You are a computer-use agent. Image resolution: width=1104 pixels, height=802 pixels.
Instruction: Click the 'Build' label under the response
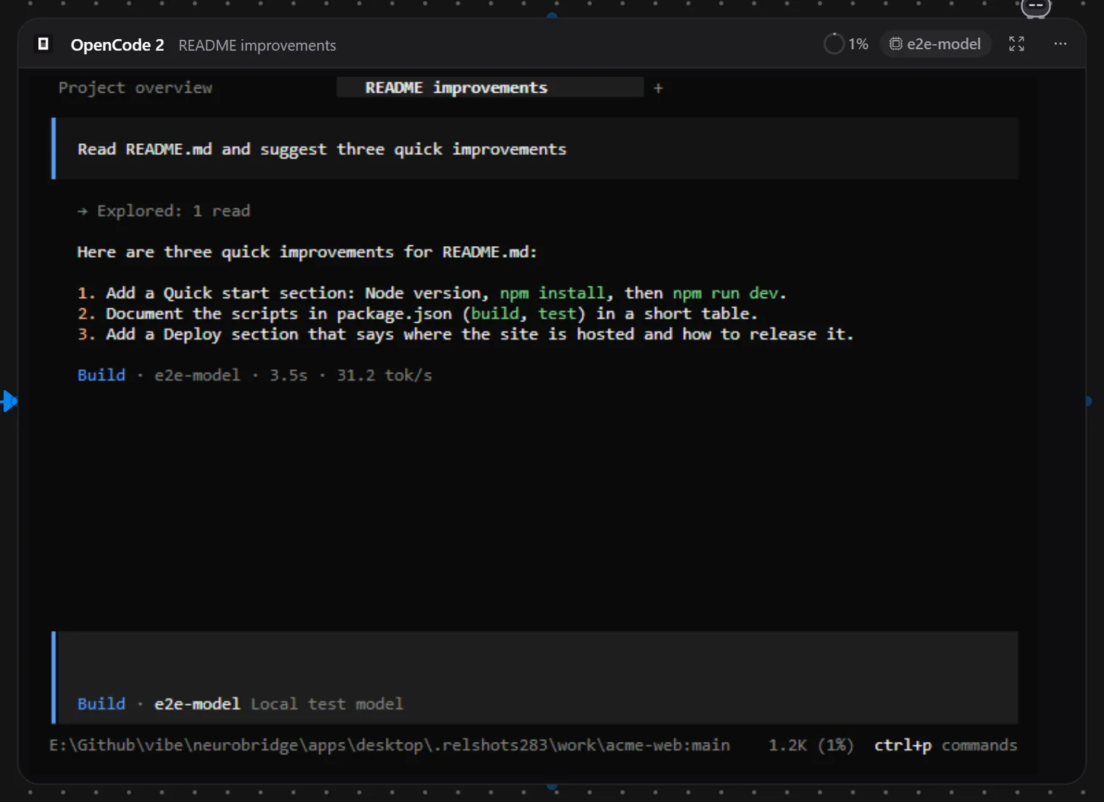tap(101, 375)
